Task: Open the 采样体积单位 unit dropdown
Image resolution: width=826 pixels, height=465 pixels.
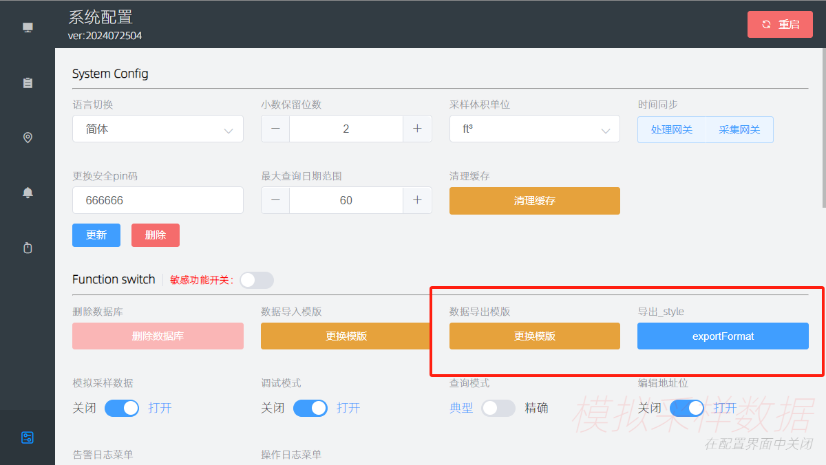Action: [x=535, y=129]
